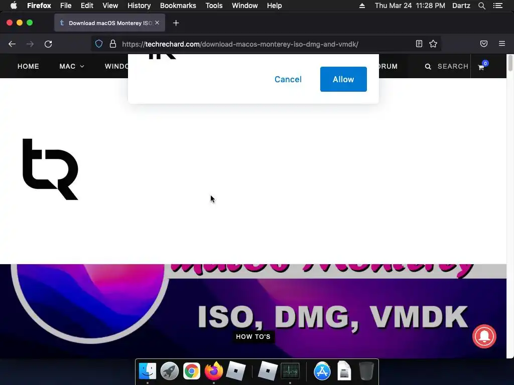Open Notification Center list icon

tap(498, 6)
